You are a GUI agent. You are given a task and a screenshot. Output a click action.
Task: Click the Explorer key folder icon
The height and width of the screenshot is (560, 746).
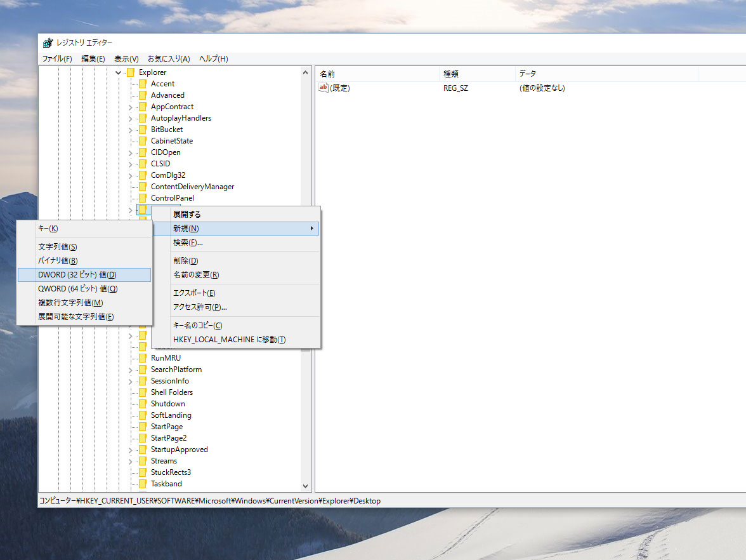click(131, 72)
